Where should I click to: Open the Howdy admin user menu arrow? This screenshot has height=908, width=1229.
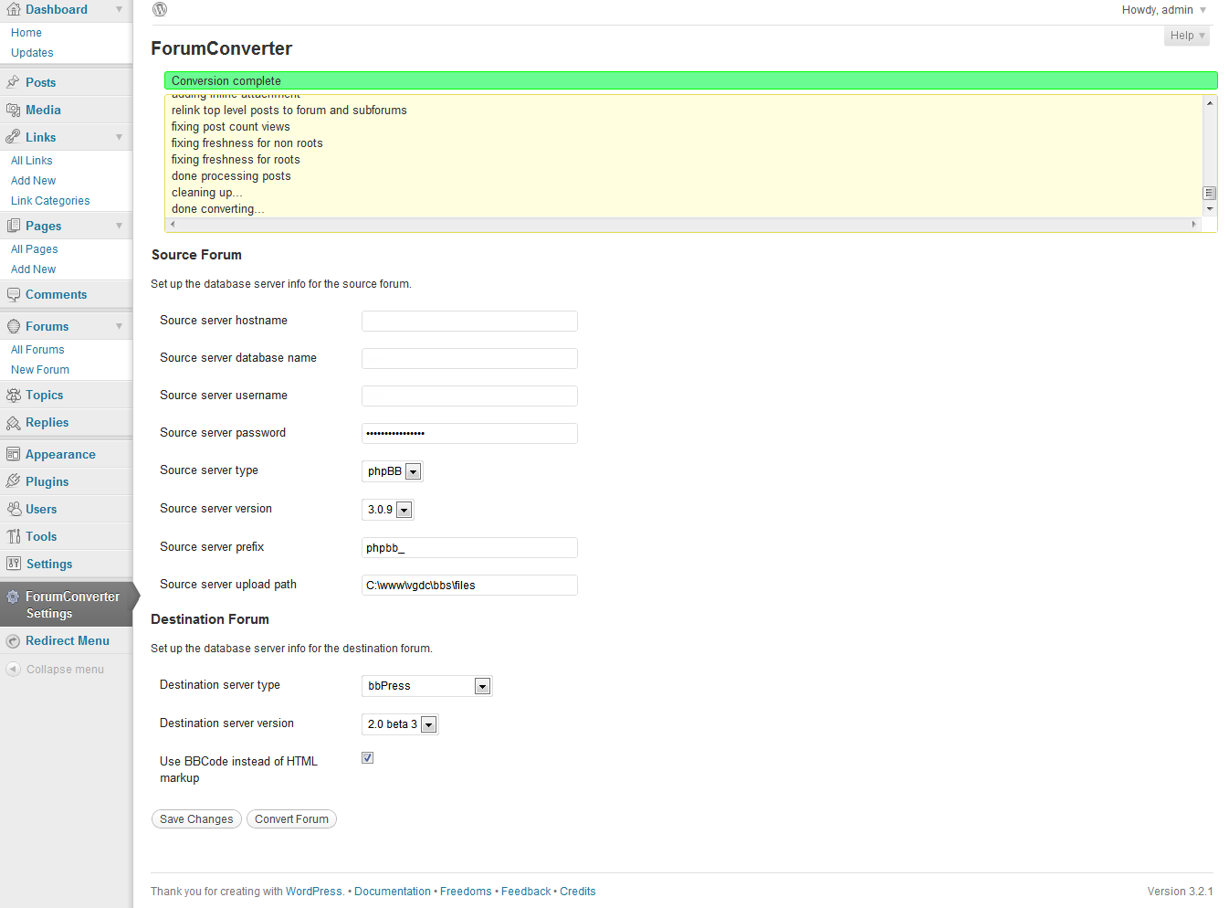(1203, 10)
